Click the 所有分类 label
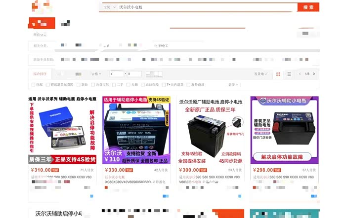This screenshot has height=218, width=346. tap(40, 35)
